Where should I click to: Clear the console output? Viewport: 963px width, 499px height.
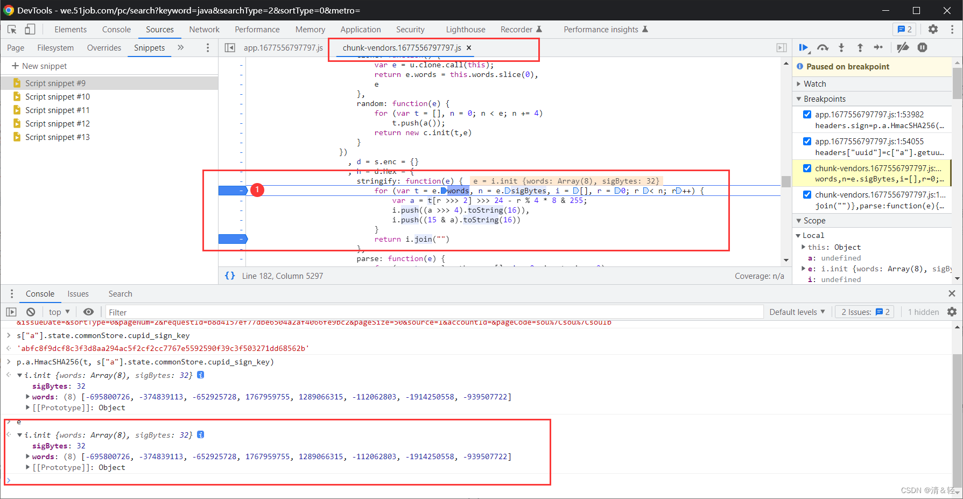(31, 312)
